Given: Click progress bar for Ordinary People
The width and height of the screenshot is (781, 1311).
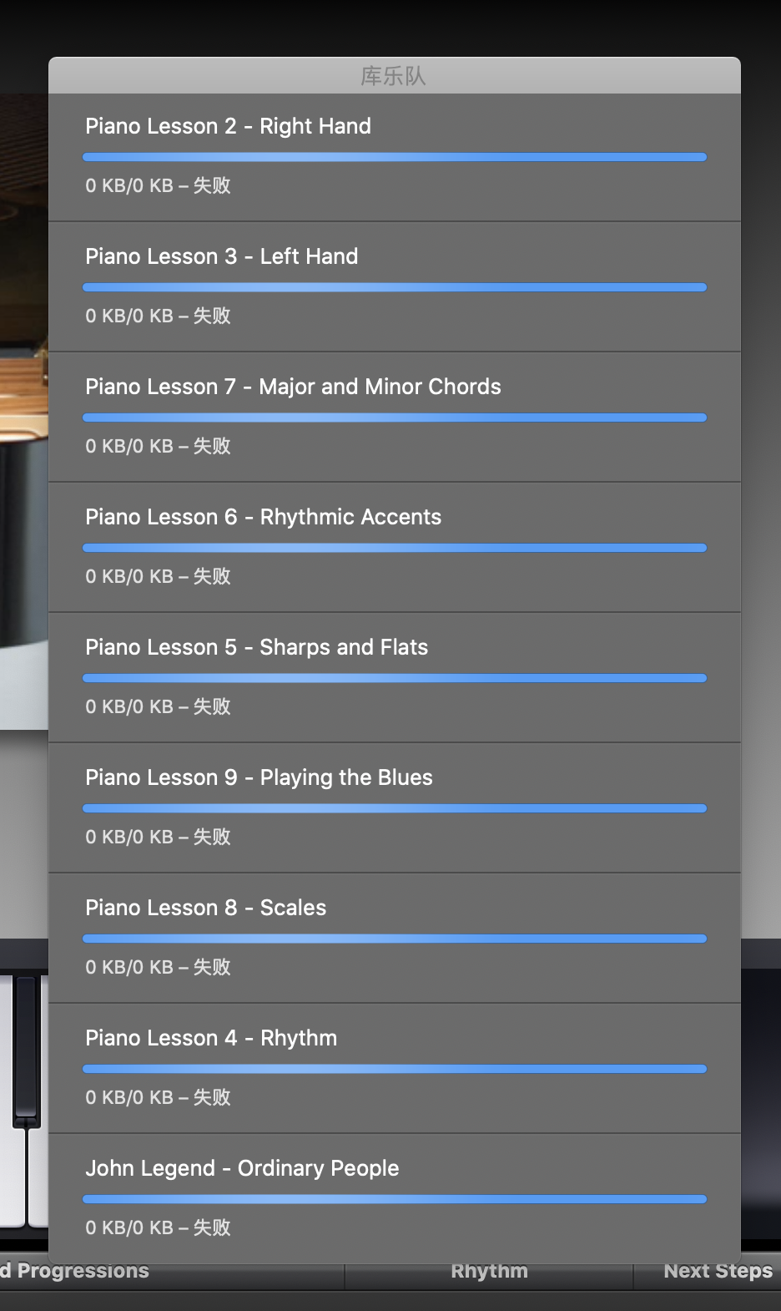Looking at the screenshot, I should click(394, 1199).
